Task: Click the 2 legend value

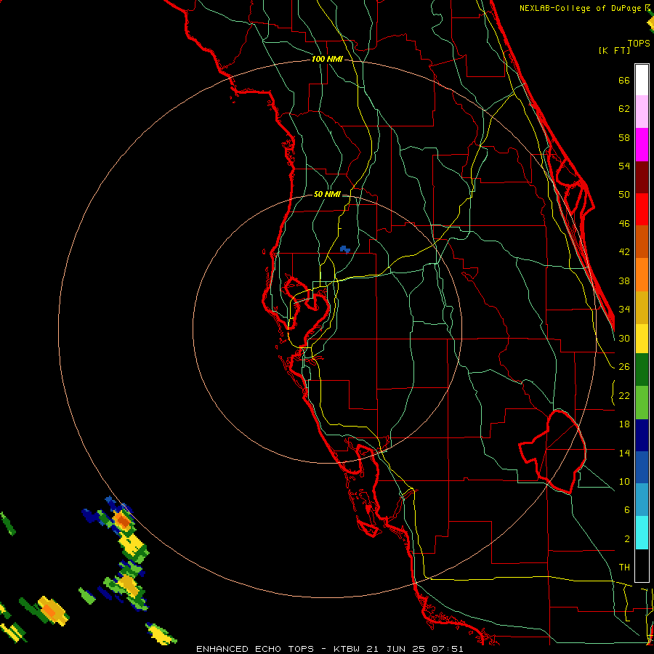Action: [626, 539]
